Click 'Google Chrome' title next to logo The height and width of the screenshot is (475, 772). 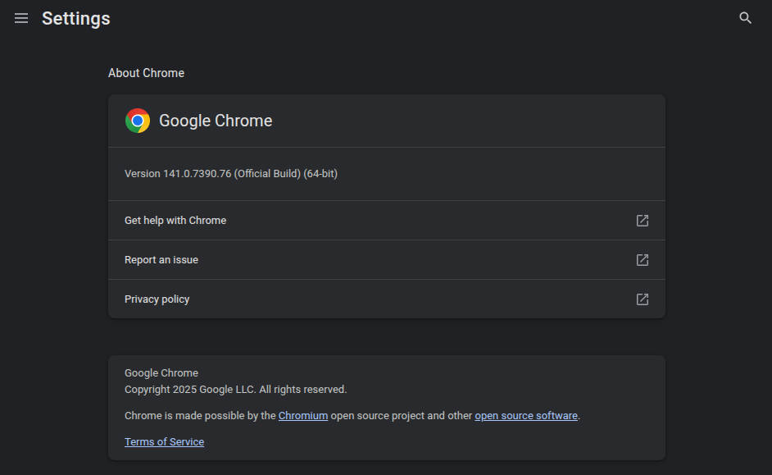coord(216,121)
